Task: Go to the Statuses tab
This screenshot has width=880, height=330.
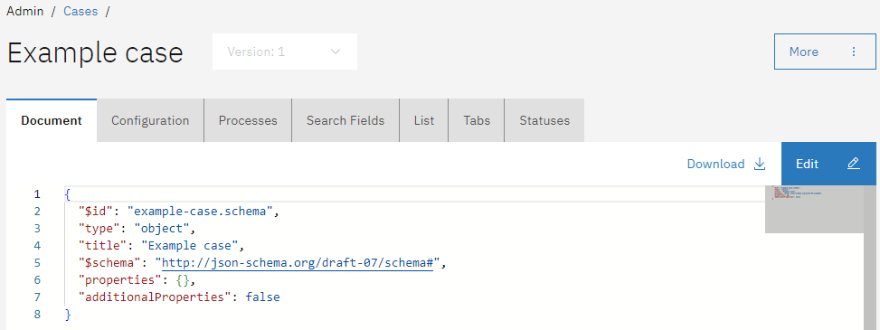Action: [544, 120]
